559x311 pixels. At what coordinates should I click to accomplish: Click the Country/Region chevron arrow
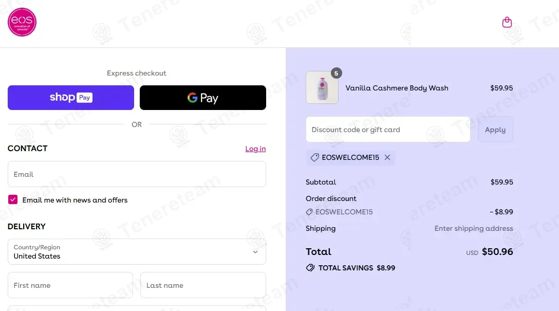click(255, 252)
